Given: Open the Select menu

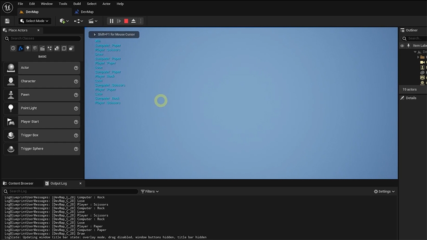Looking at the screenshot, I should pos(91,4).
